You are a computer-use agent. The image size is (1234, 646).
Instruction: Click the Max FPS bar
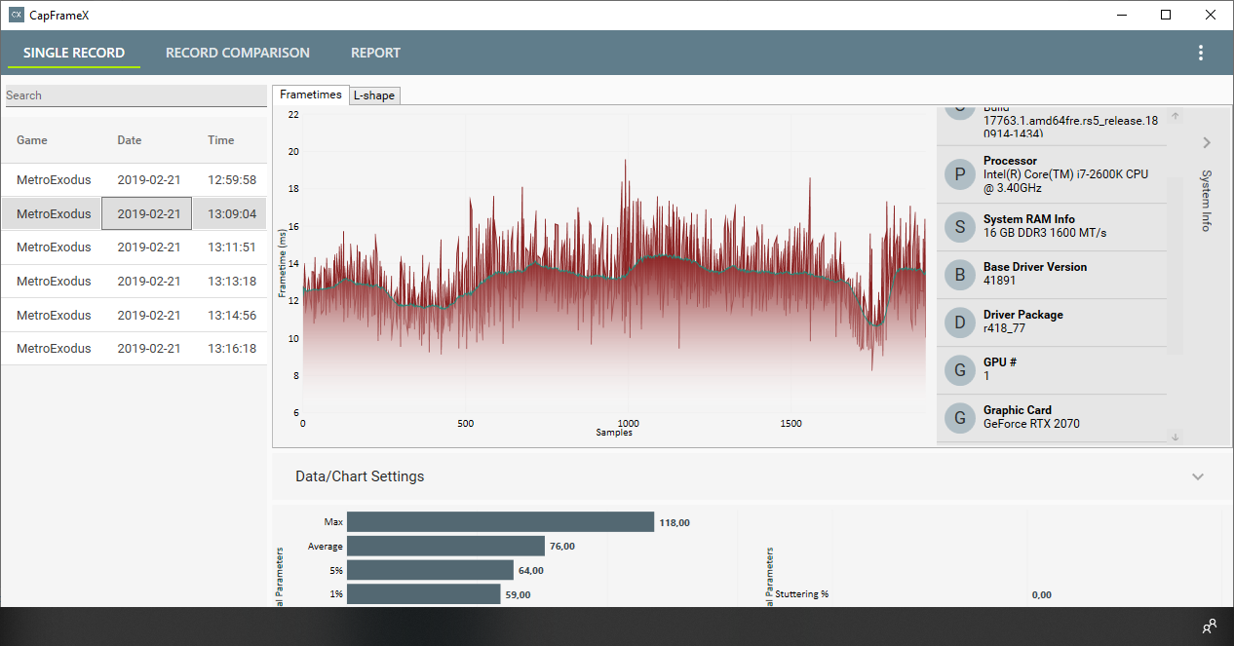coord(500,522)
